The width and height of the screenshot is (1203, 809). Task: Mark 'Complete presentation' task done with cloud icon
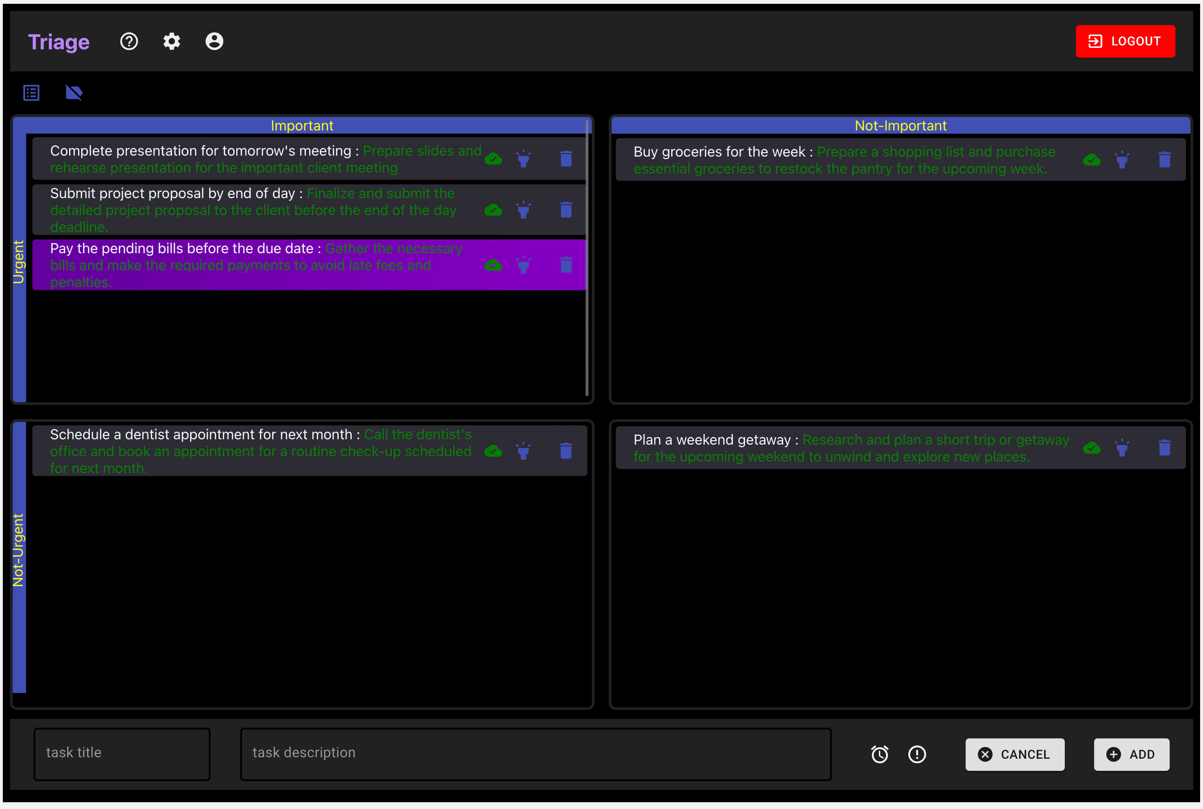tap(493, 159)
